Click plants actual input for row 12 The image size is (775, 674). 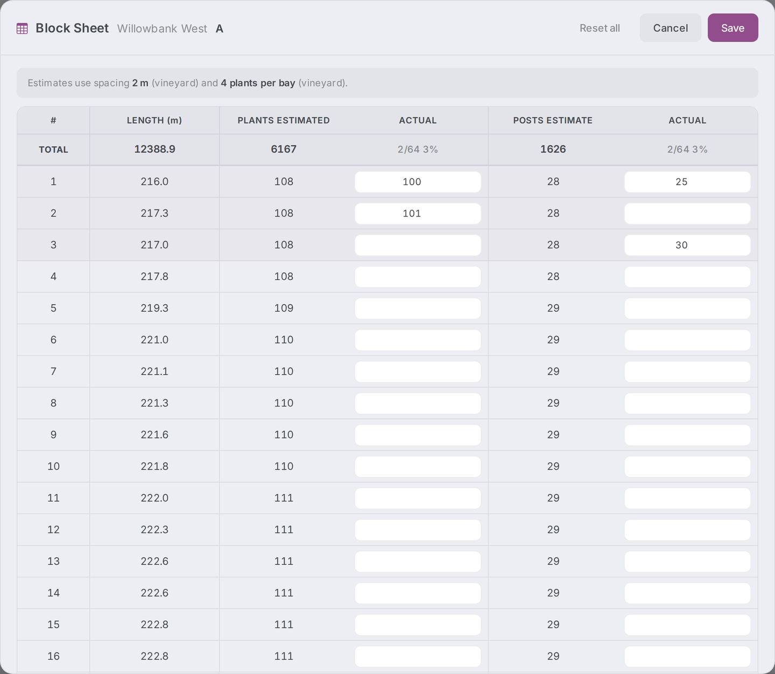[x=418, y=530]
